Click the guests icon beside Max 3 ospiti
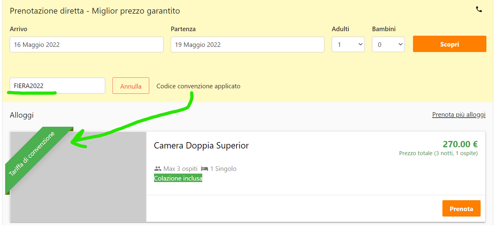 pyautogui.click(x=158, y=169)
